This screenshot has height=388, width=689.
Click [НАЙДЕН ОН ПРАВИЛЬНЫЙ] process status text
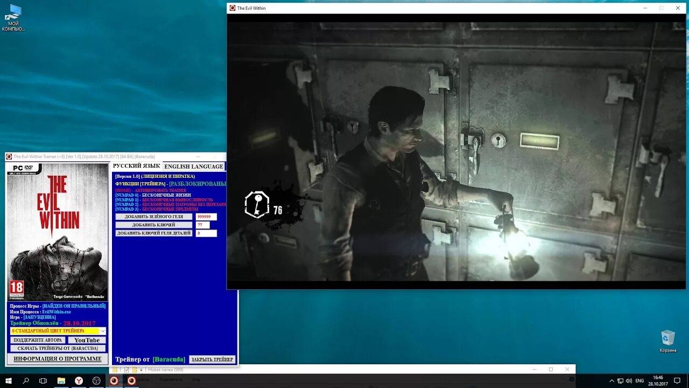(74, 306)
